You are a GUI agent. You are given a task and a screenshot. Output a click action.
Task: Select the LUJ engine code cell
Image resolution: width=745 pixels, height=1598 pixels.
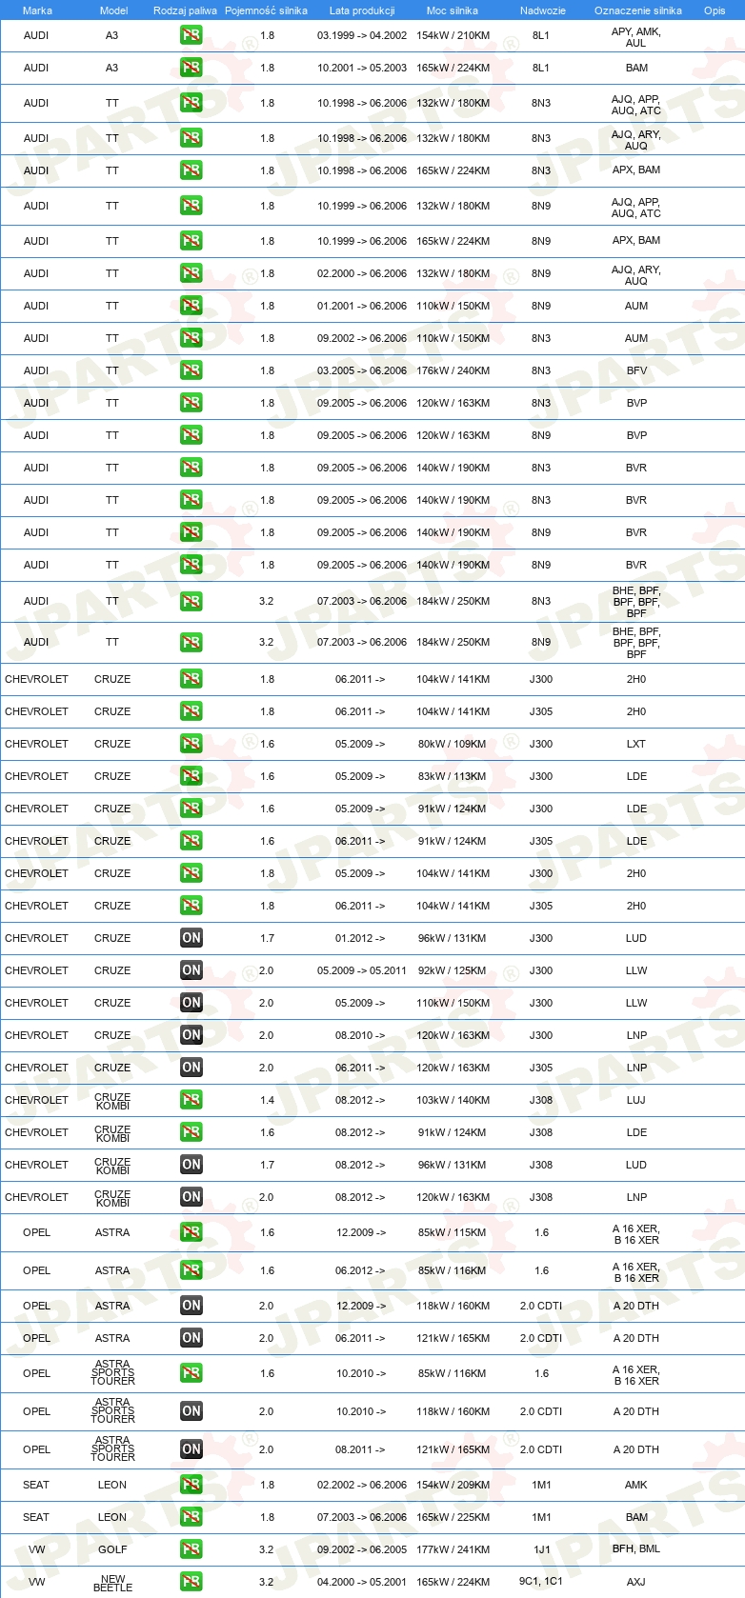pos(636,1100)
